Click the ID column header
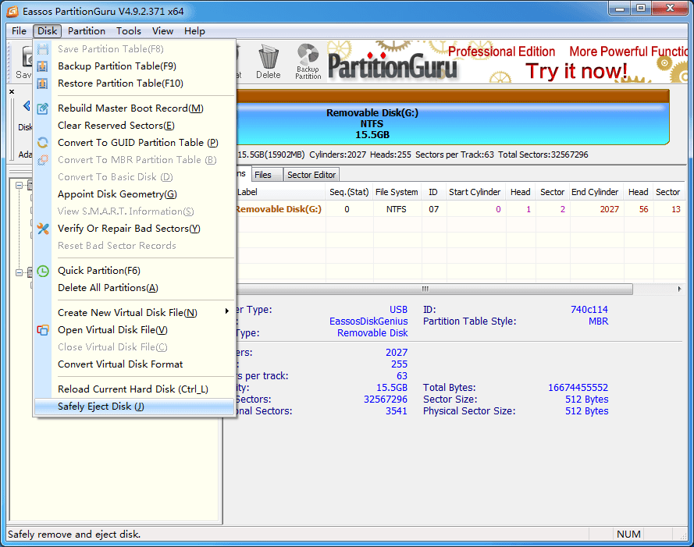The height and width of the screenshot is (547, 694). click(x=433, y=192)
